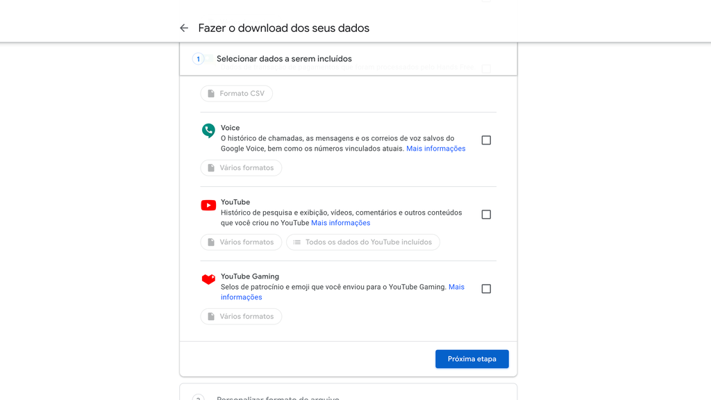Open Vários formatos chip under Voice

click(241, 168)
